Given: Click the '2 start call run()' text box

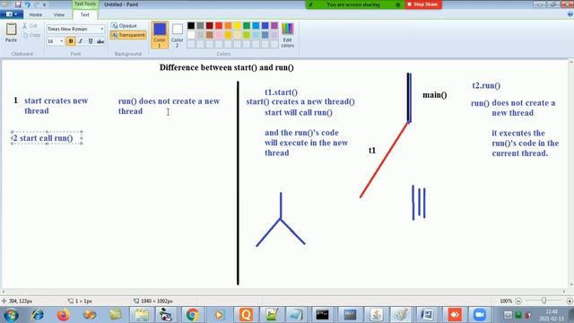Looking at the screenshot, I should (47, 138).
